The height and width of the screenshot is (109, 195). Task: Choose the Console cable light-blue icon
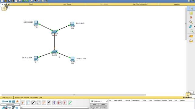pyautogui.click(x=28, y=103)
